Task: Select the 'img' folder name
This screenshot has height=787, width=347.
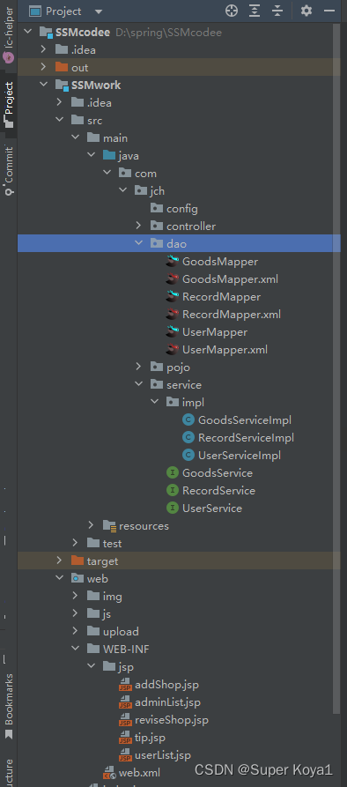Action: (113, 597)
